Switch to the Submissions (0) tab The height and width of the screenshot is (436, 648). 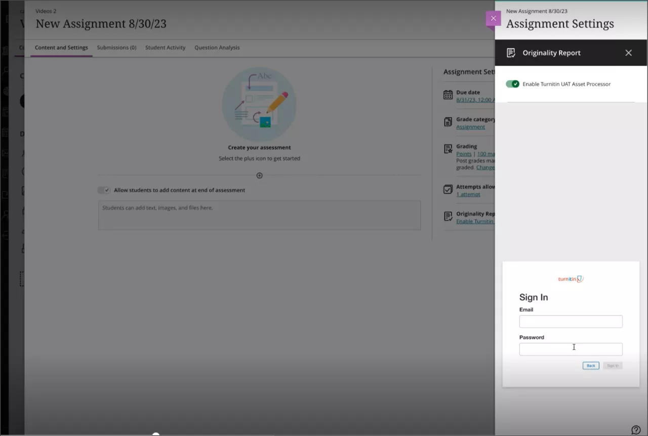tap(116, 48)
